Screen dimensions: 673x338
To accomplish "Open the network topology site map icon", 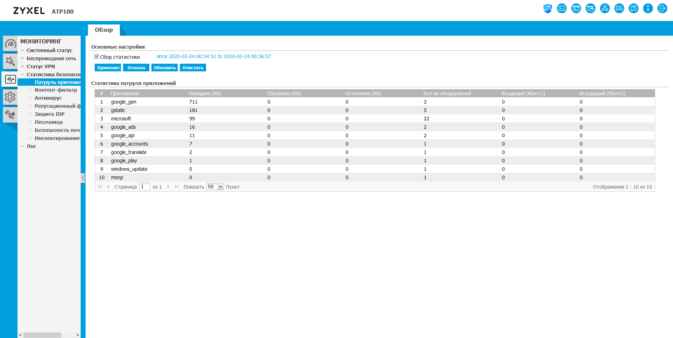I will tap(605, 8).
